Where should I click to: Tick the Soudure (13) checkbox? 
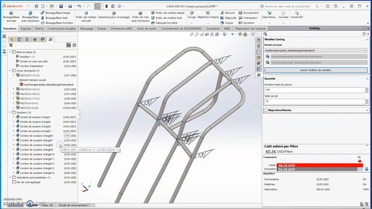(14, 112)
